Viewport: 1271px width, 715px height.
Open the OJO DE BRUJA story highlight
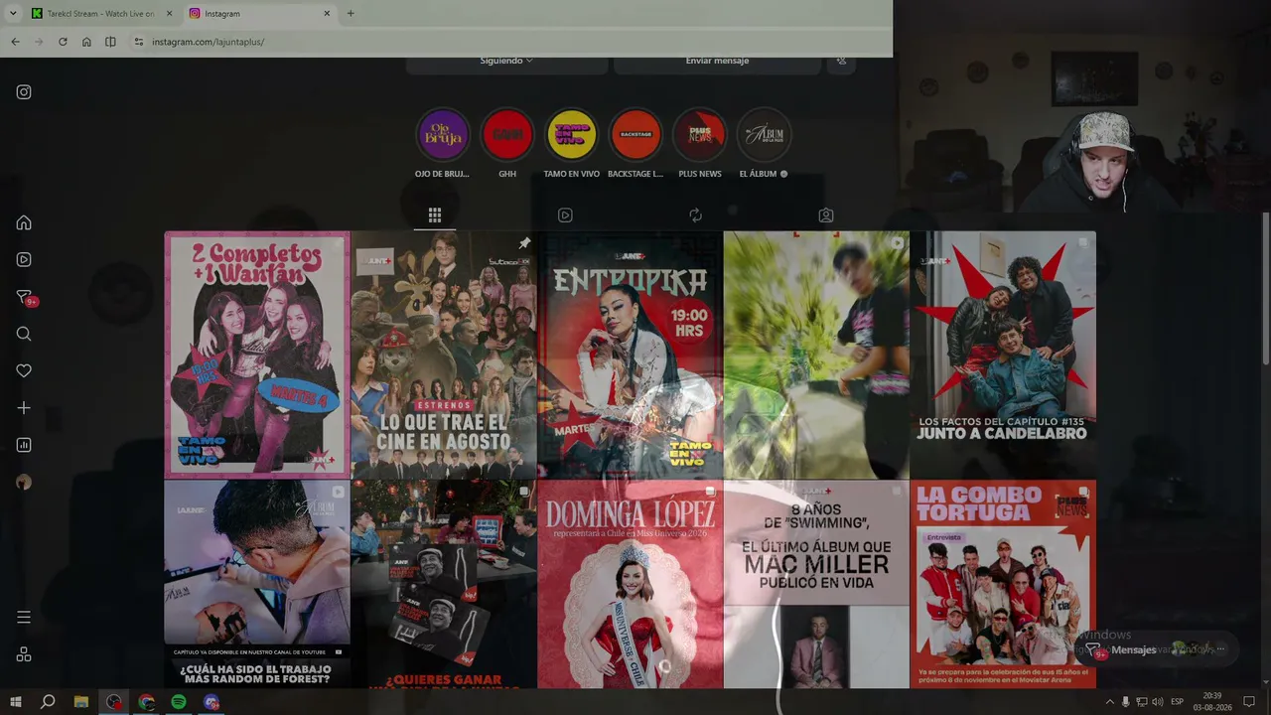point(443,134)
